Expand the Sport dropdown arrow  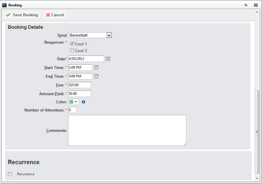coord(109,35)
